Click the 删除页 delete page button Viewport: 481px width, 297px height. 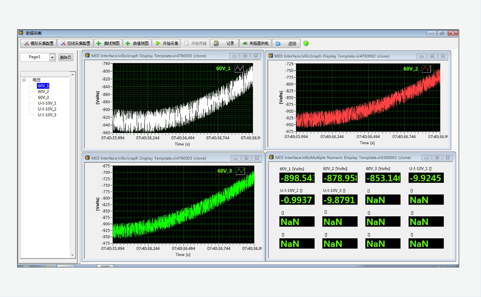click(x=66, y=57)
